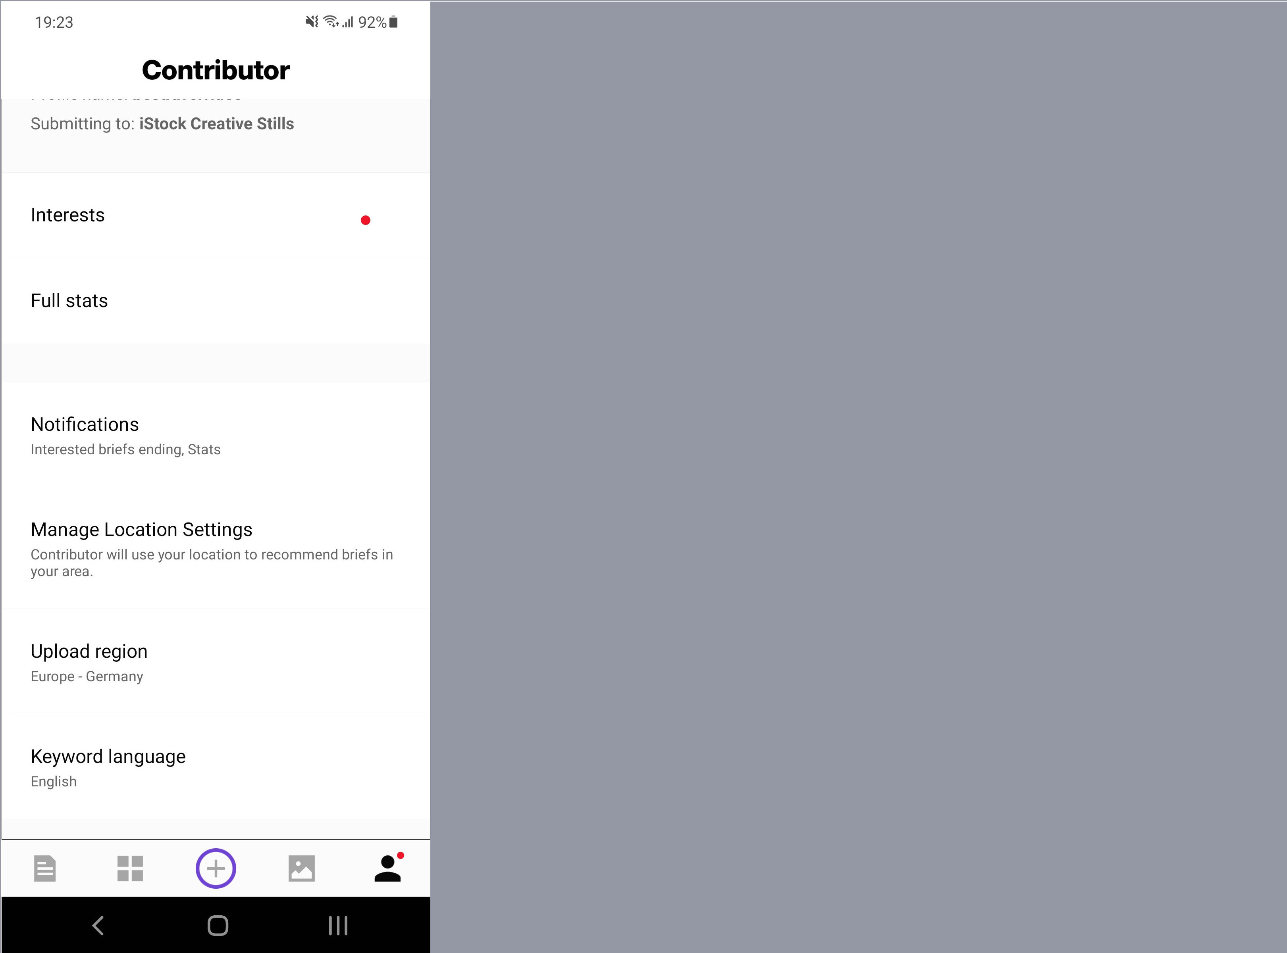Tap the Contributor header title
Image resolution: width=1287 pixels, height=953 pixels.
click(x=216, y=70)
